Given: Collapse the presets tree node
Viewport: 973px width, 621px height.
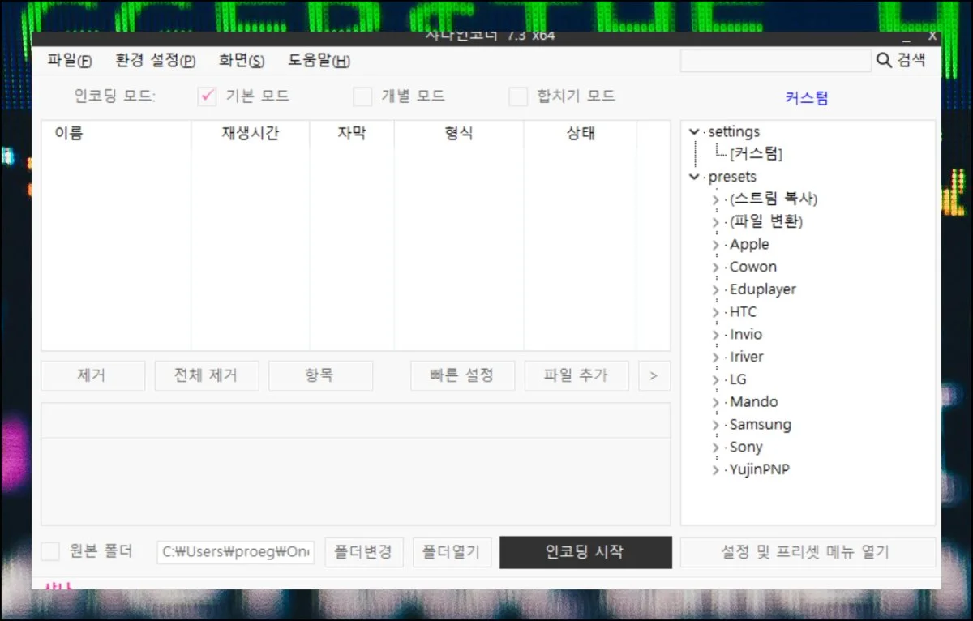Looking at the screenshot, I should [x=693, y=177].
